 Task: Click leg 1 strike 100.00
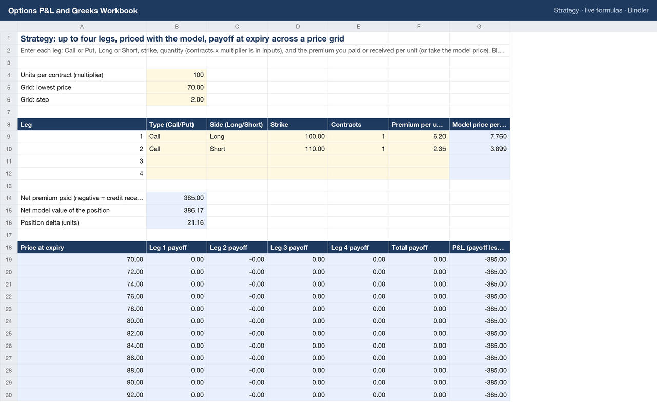click(x=298, y=136)
